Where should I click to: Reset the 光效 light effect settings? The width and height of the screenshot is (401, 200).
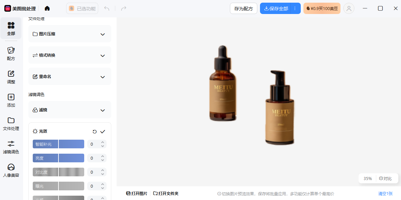(x=95, y=132)
